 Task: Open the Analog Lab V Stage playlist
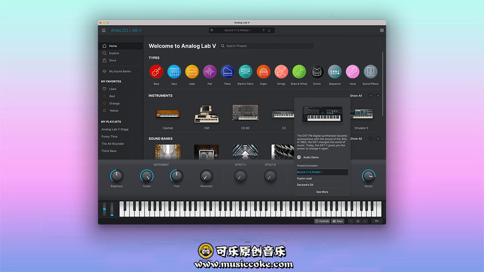(115, 129)
